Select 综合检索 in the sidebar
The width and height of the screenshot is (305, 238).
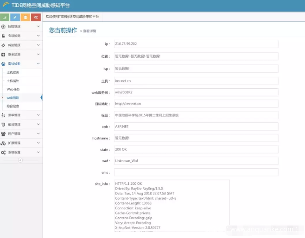(13, 106)
